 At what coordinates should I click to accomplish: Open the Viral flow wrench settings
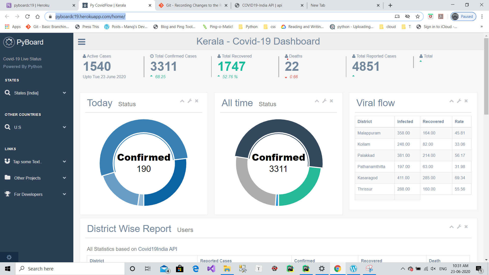[459, 101]
